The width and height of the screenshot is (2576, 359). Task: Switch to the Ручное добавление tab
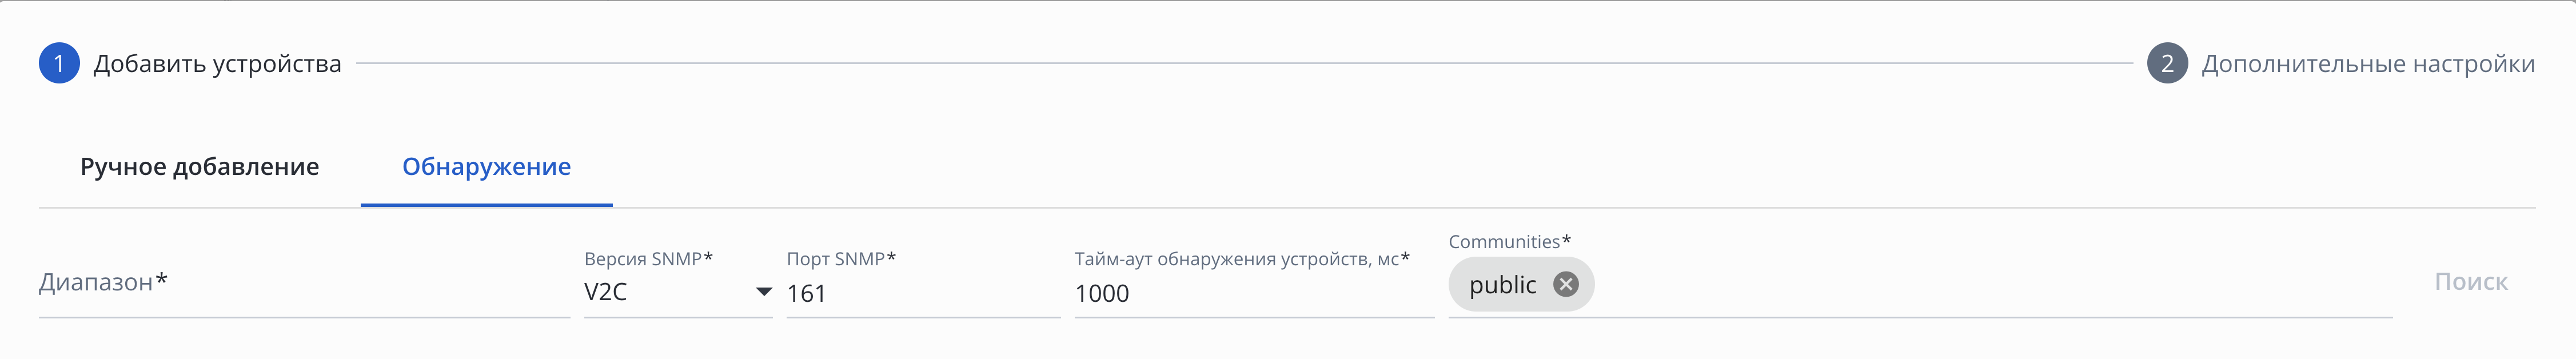pos(200,167)
